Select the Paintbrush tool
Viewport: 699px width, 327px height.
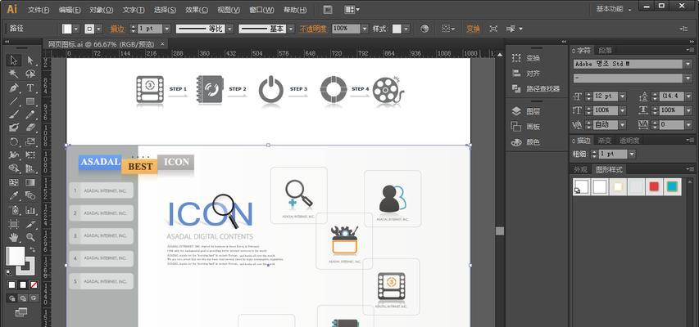(x=14, y=114)
